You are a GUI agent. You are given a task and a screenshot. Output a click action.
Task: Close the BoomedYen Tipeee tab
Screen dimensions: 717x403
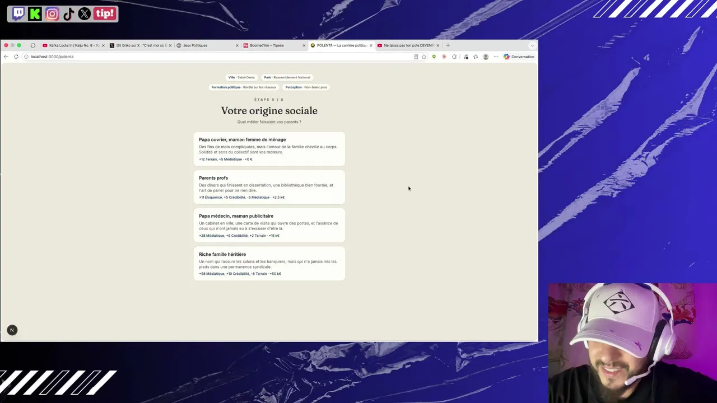304,45
